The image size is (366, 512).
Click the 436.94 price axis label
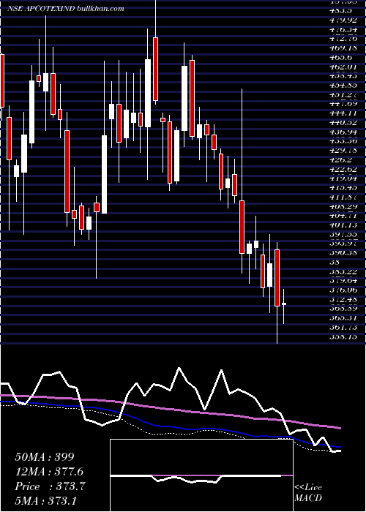(343, 132)
